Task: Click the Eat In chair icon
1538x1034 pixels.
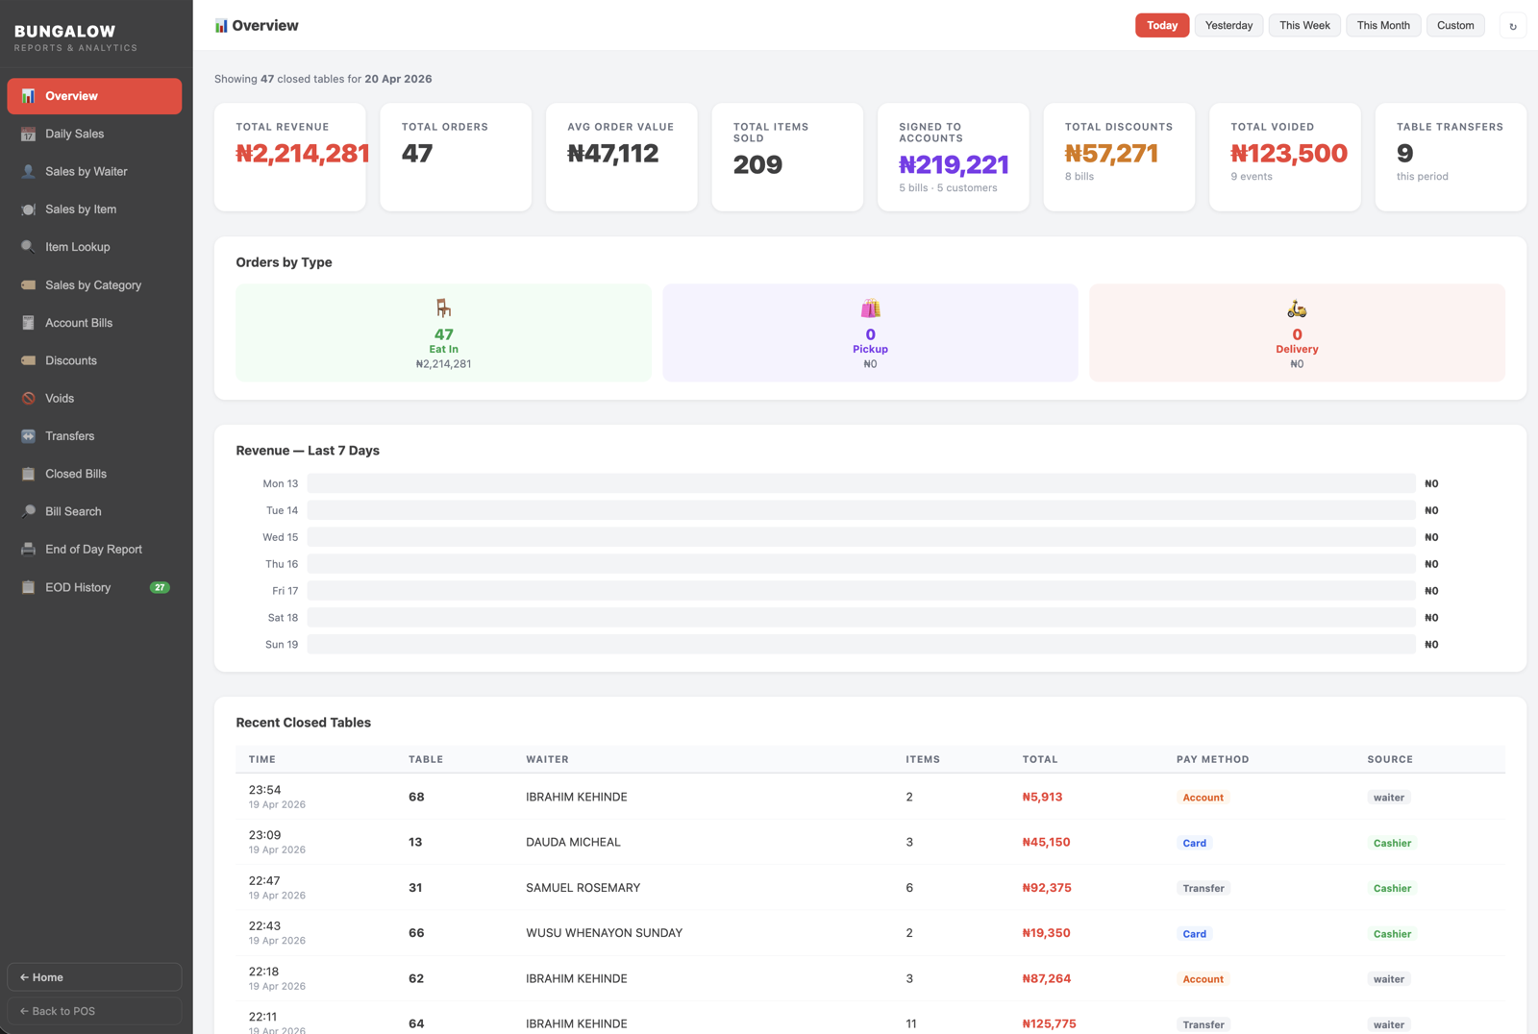Action: (443, 308)
